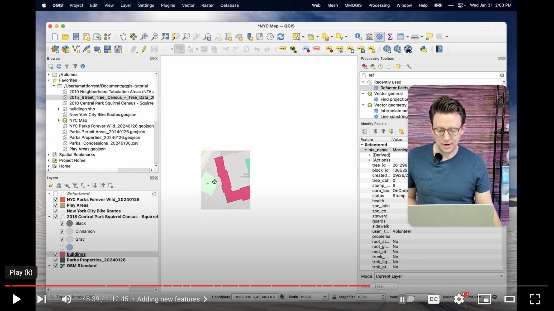The height and width of the screenshot is (311, 554).
Task: Enable the Refactored layer checkbox
Action: coord(56,194)
